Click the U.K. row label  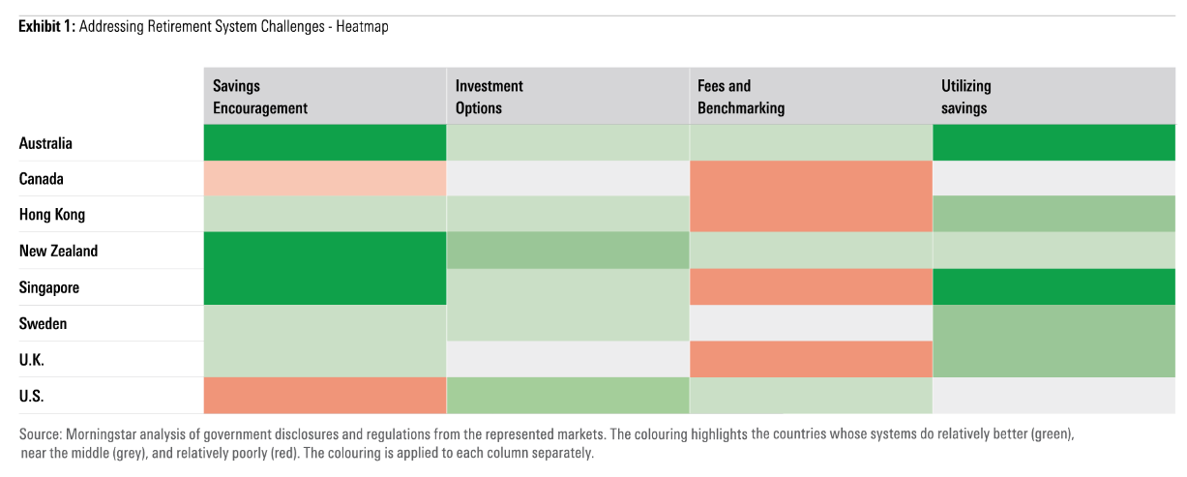pos(32,359)
